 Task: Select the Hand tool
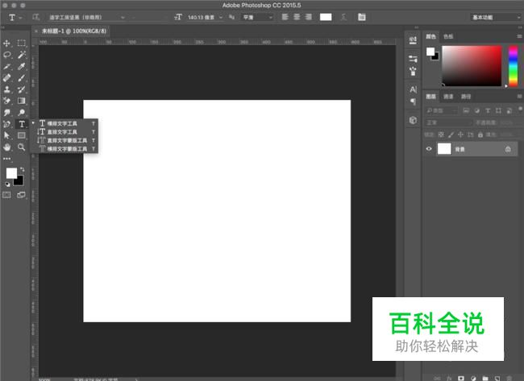click(x=7, y=147)
